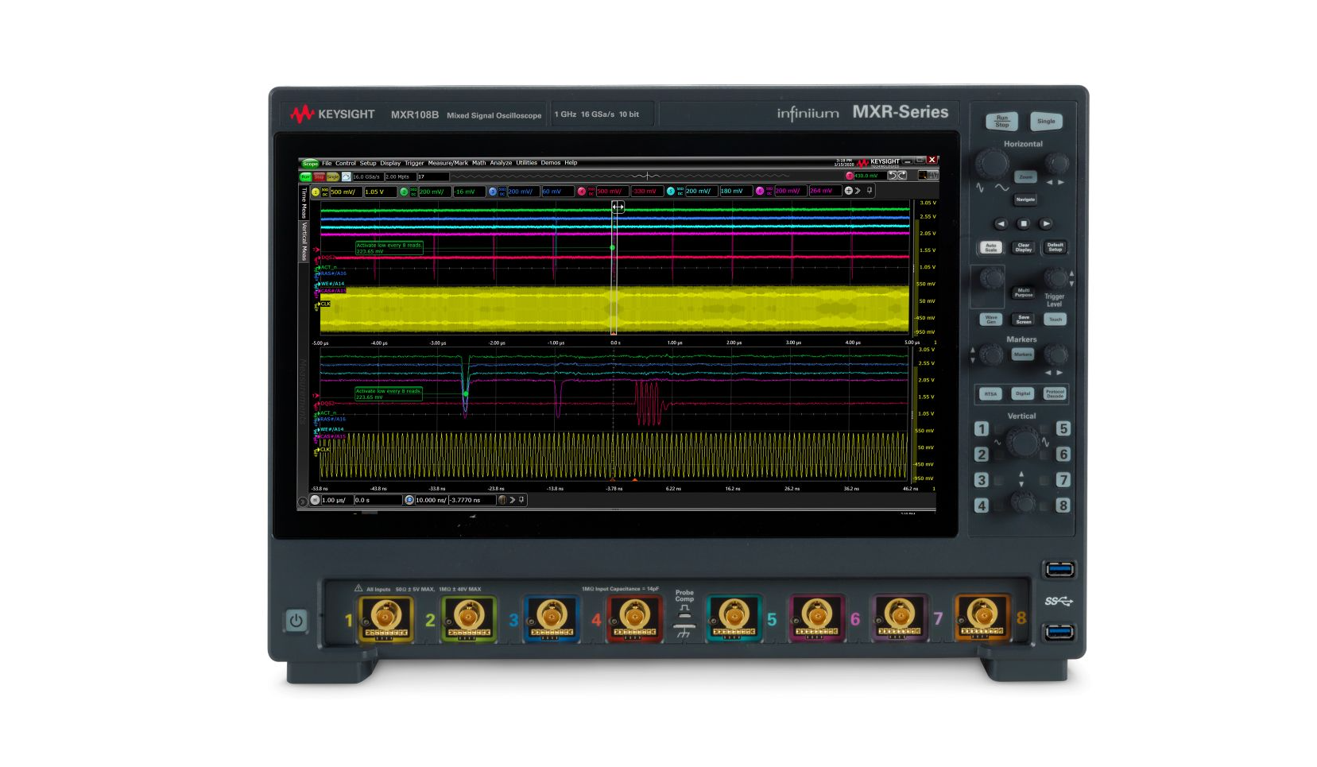The height and width of the screenshot is (767, 1317).
Task: Open the Trigger menu
Action: pos(414,163)
